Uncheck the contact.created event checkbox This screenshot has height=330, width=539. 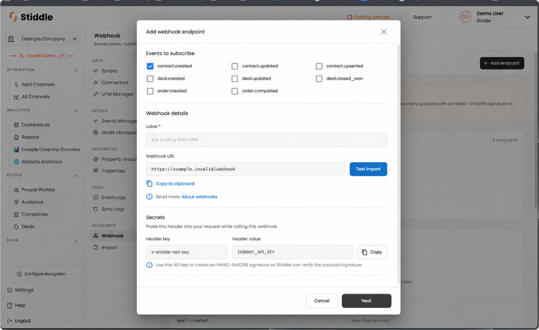pyautogui.click(x=150, y=66)
